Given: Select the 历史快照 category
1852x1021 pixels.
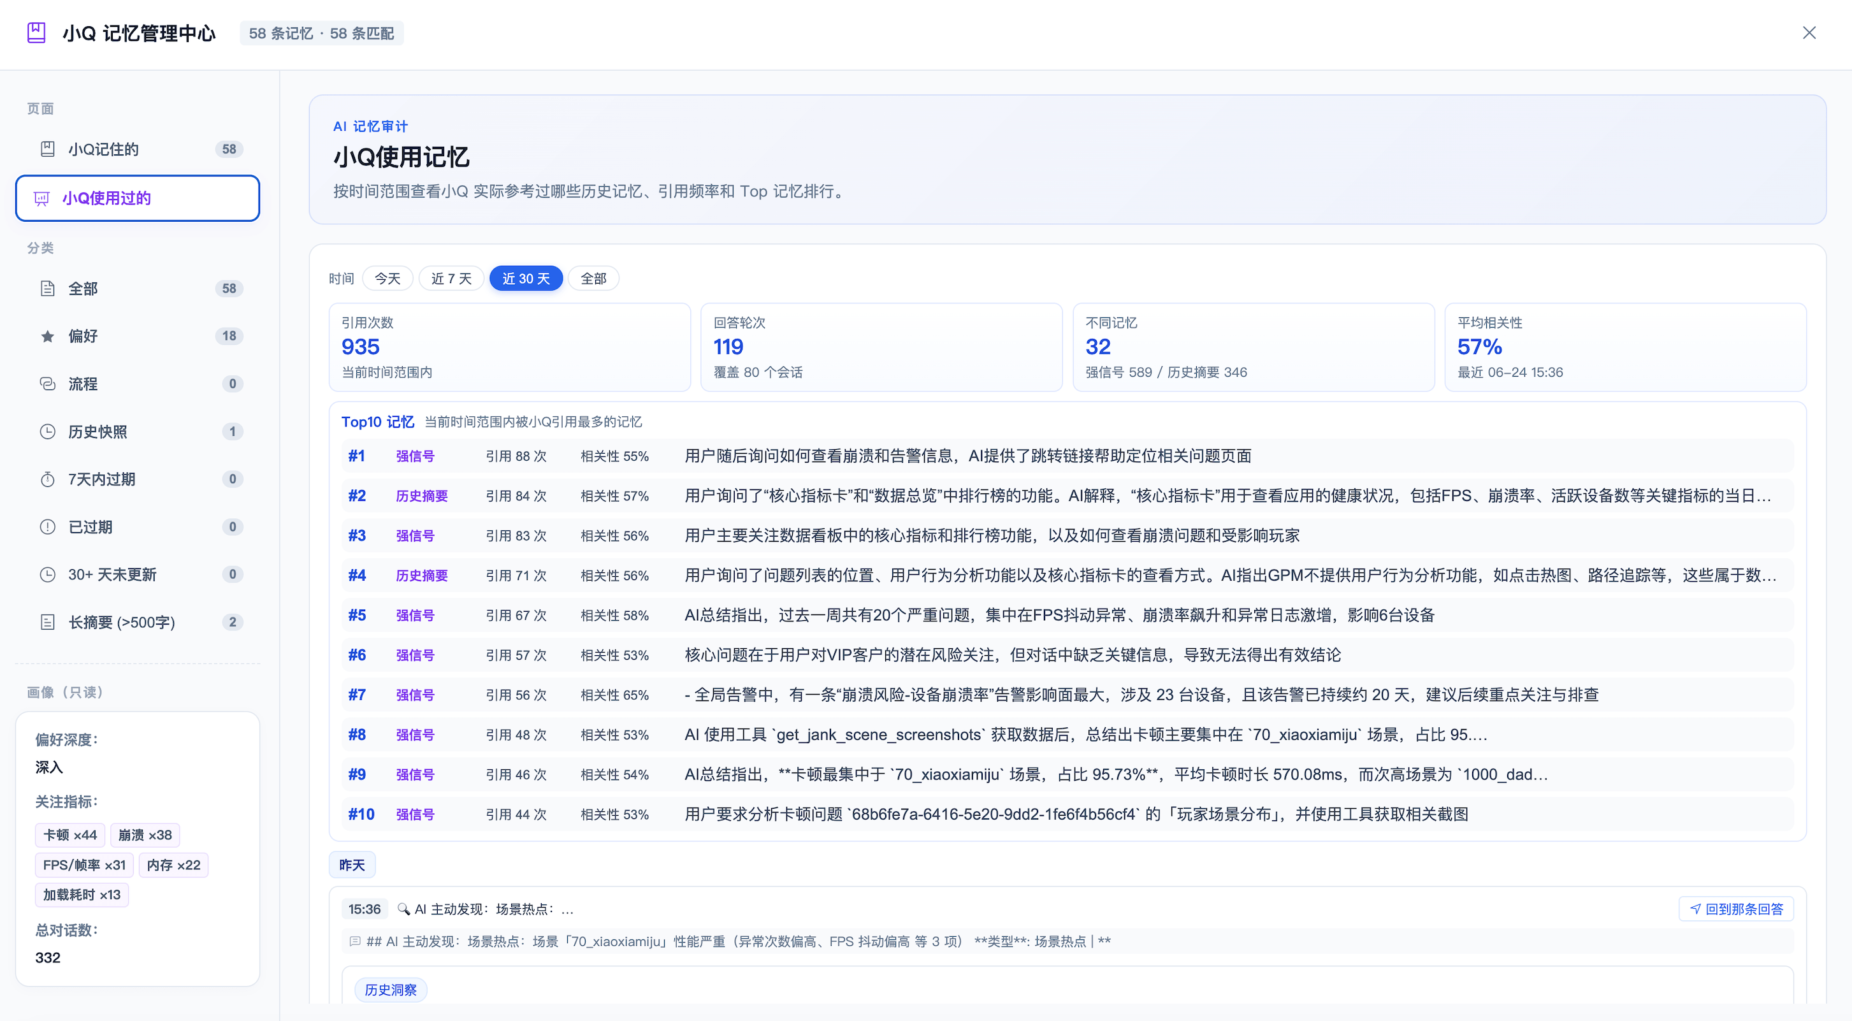Looking at the screenshot, I should [137, 431].
